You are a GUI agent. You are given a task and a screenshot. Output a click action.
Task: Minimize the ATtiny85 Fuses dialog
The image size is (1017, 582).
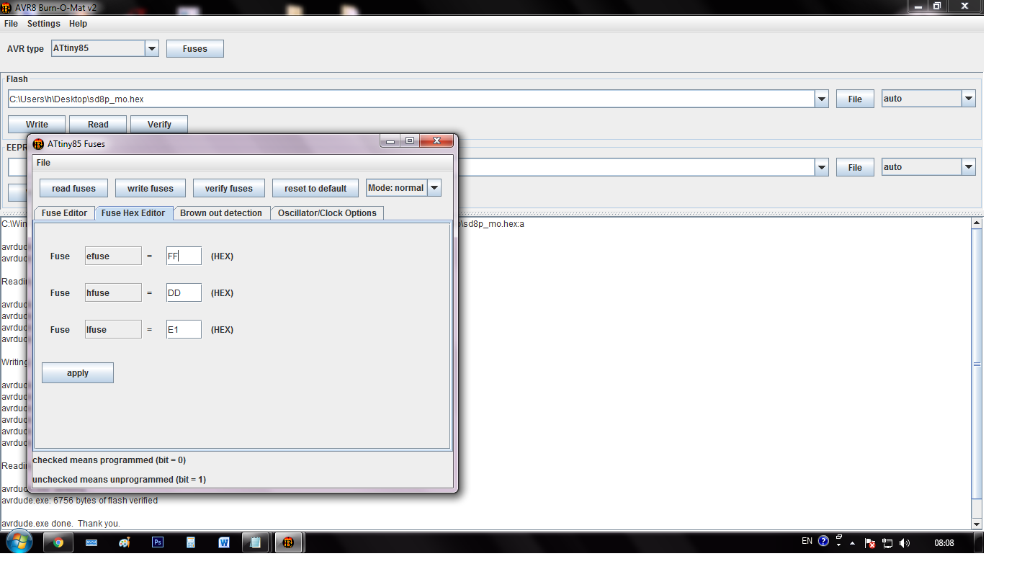[391, 141]
